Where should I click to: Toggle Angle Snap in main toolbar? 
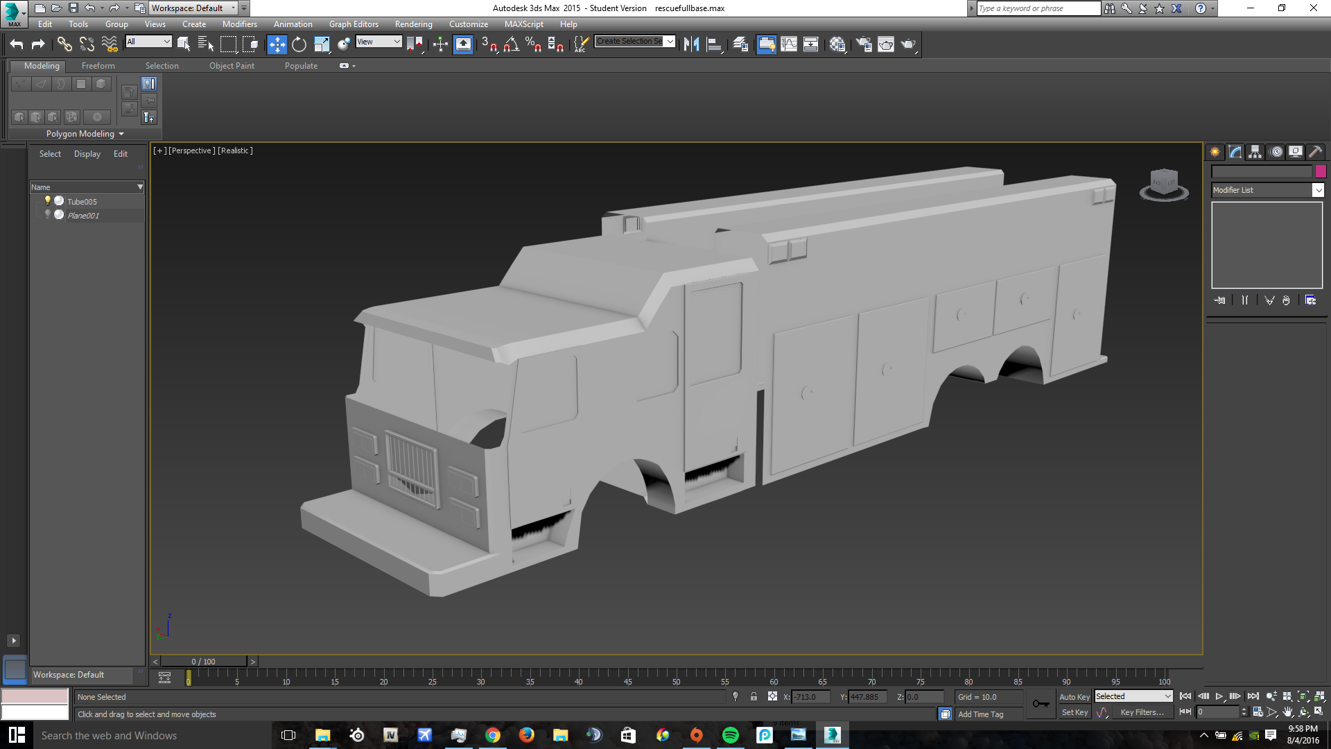coord(512,44)
